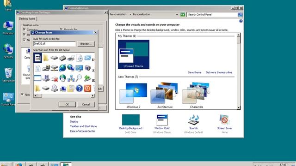The image size is (296, 166).
Task: Click the Browse... button
Action: pyautogui.click(x=86, y=44)
